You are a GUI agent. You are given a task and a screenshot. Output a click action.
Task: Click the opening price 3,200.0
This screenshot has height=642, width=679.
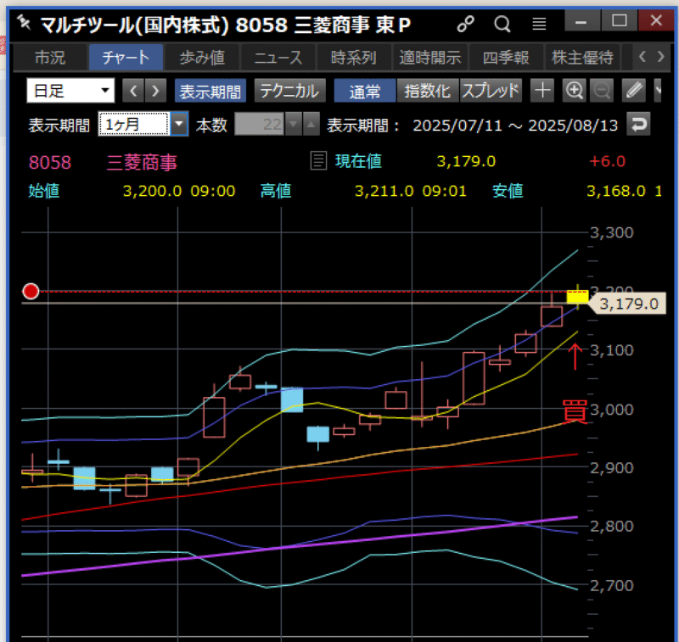pos(153,191)
